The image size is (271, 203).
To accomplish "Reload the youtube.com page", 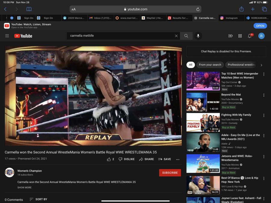I will (x=198, y=9).
